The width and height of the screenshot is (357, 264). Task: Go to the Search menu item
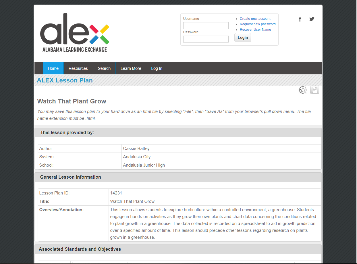104,68
